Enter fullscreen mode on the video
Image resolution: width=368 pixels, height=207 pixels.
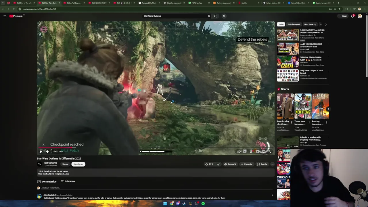(x=270, y=152)
